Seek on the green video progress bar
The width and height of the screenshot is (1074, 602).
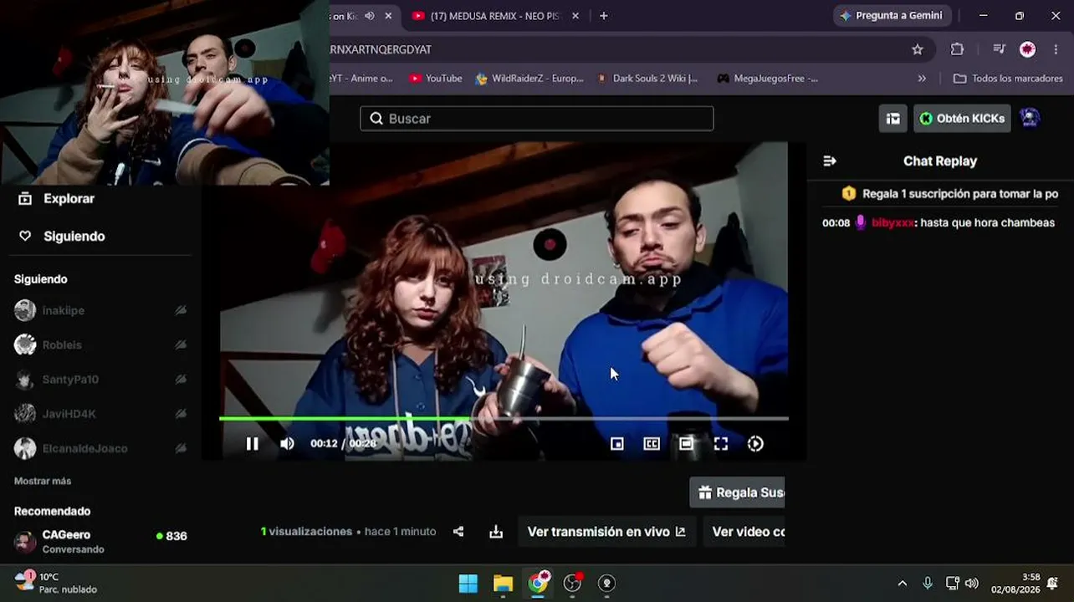504,418
